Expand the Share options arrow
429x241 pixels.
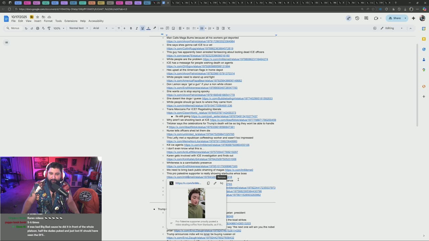(x=405, y=18)
